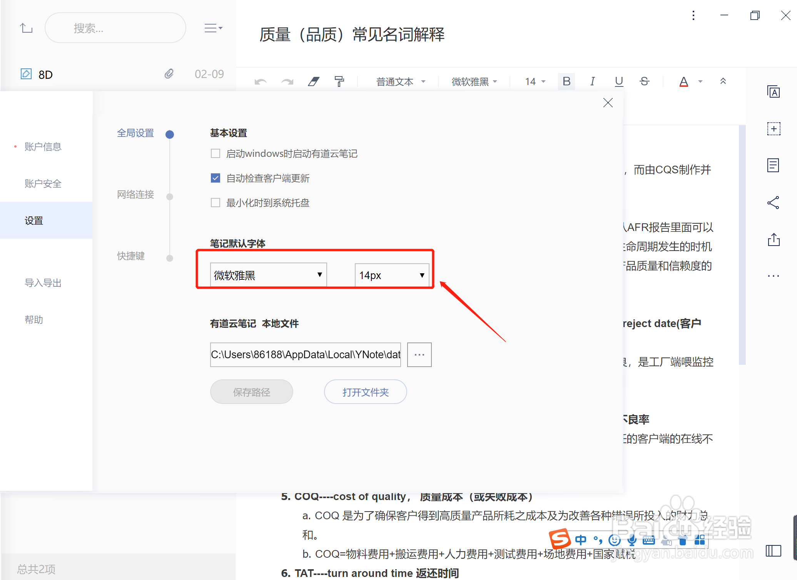Toggle italic formatting
797x580 pixels.
(x=593, y=81)
